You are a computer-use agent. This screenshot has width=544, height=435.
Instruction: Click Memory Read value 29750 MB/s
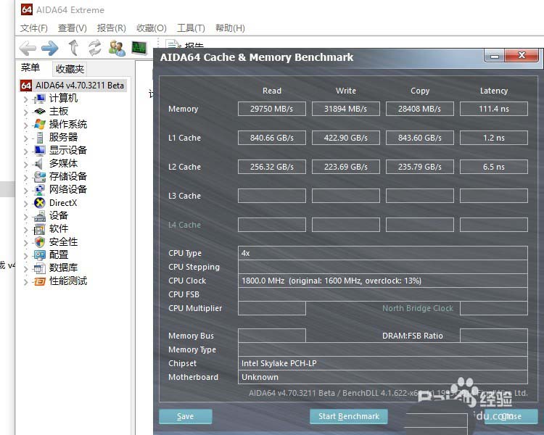coord(272,109)
